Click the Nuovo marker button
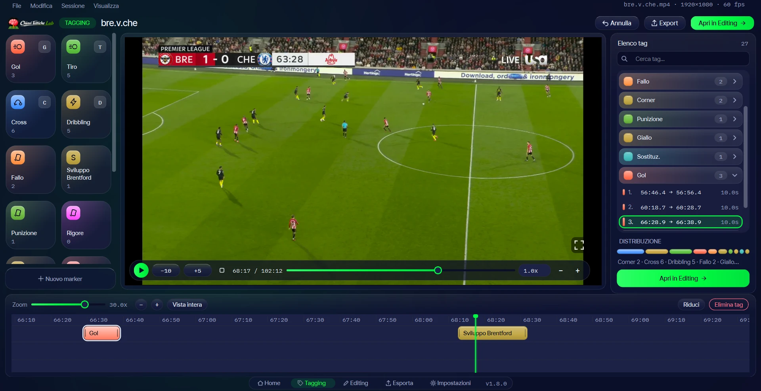Viewport: 761px width, 391px height. coord(60,279)
